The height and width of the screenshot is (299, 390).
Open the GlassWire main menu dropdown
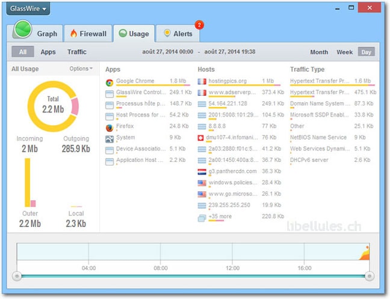tap(28, 8)
